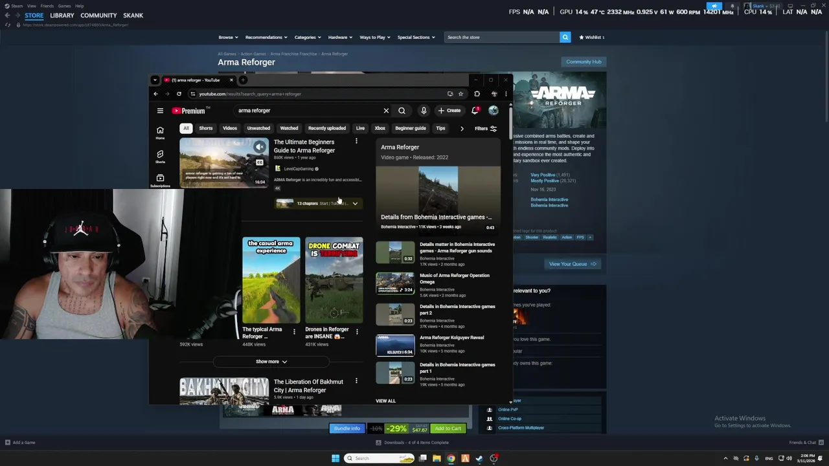Image resolution: width=829 pixels, height=466 pixels.
Task: Open options for Liberation Of Bakhmut City video
Action: tap(356, 381)
